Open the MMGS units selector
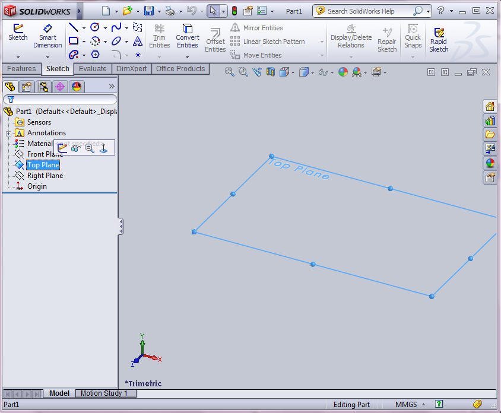This screenshot has height=413, width=501. (407, 404)
